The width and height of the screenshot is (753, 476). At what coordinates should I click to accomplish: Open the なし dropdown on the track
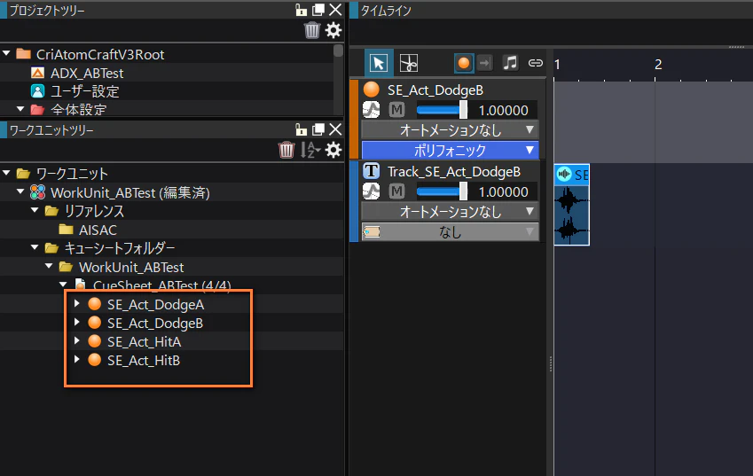pos(450,232)
